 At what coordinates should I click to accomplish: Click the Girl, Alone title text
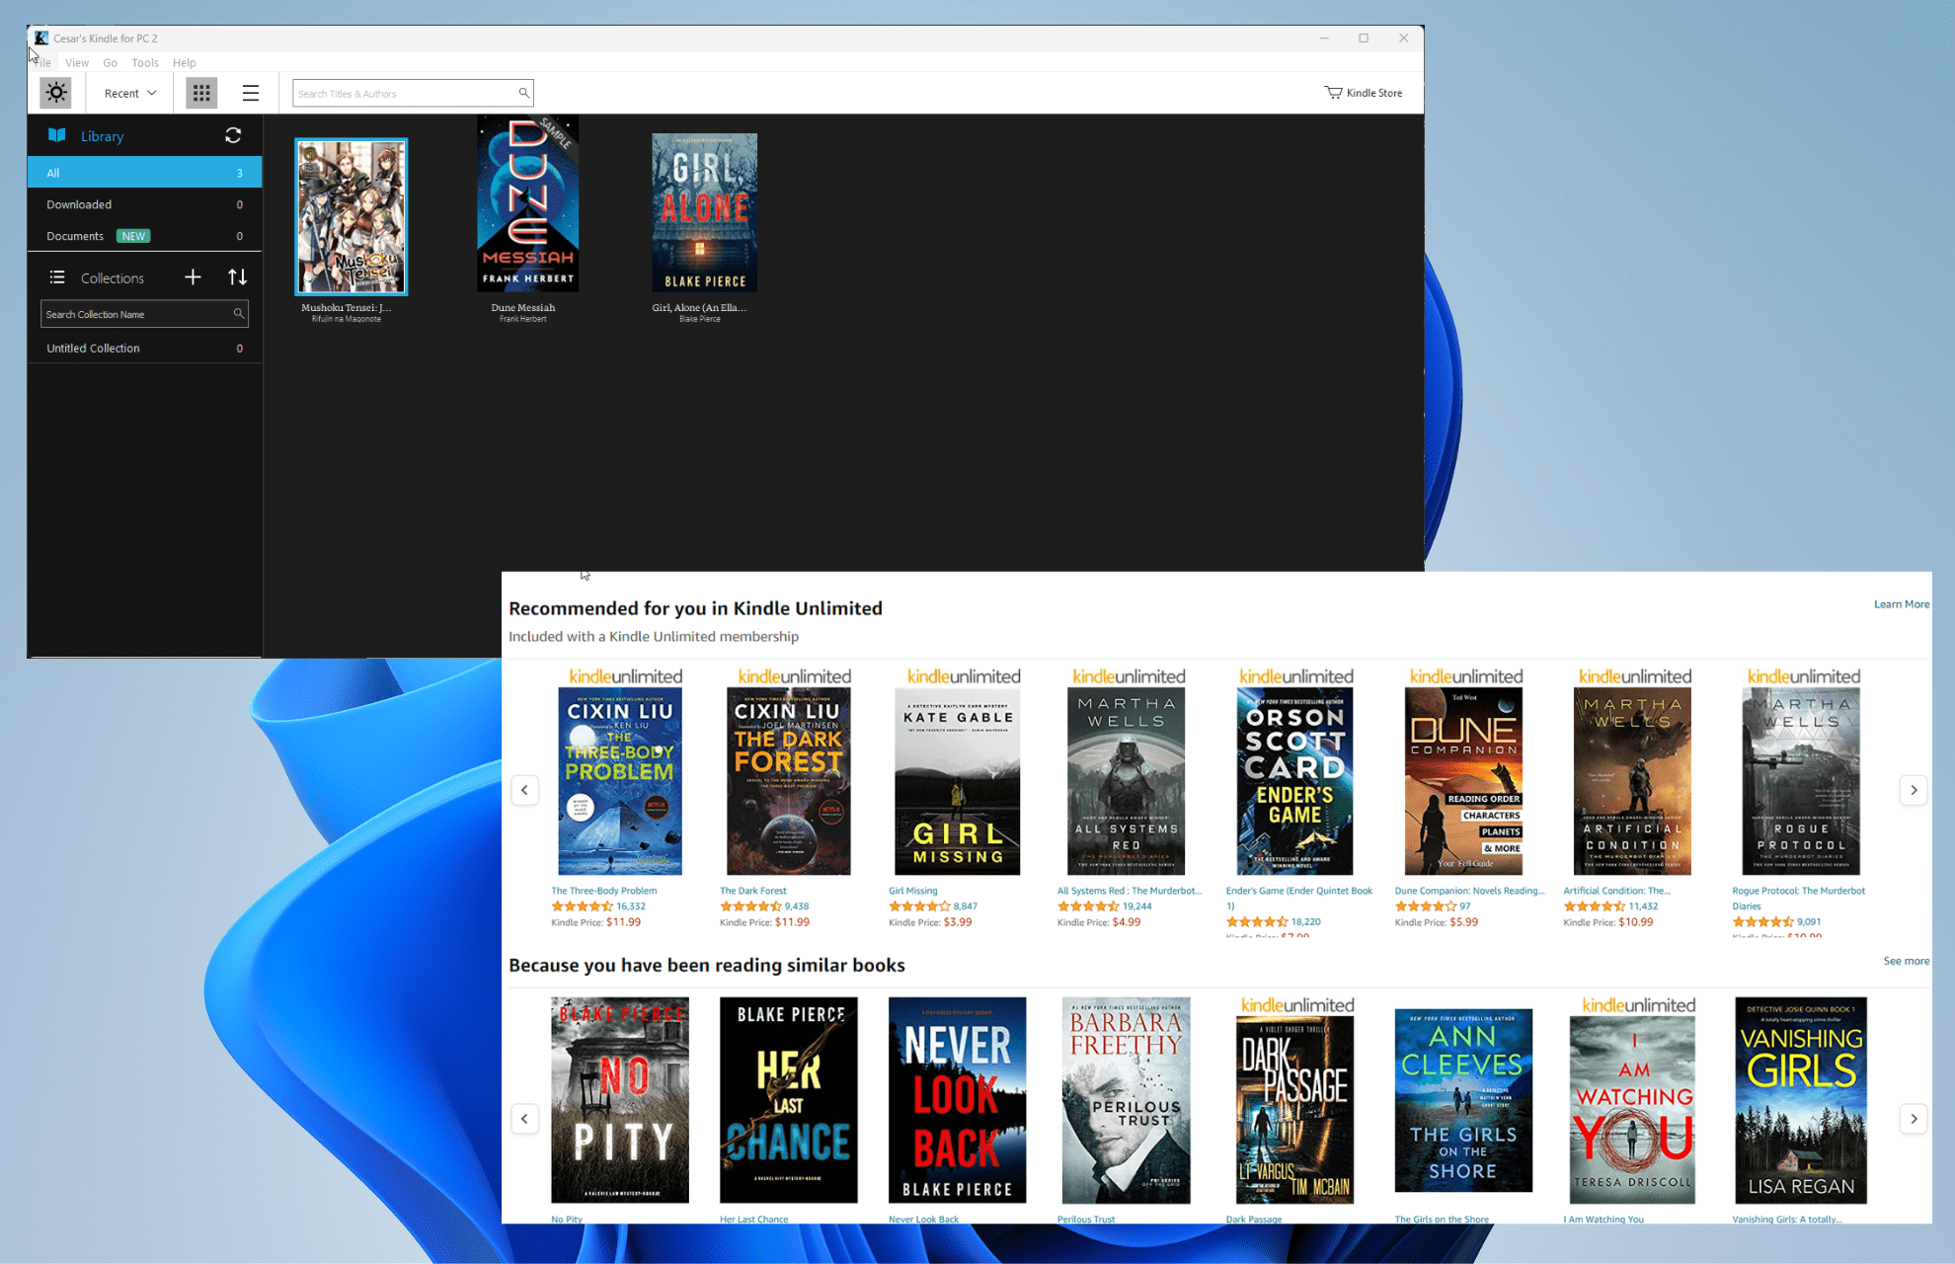tap(699, 307)
